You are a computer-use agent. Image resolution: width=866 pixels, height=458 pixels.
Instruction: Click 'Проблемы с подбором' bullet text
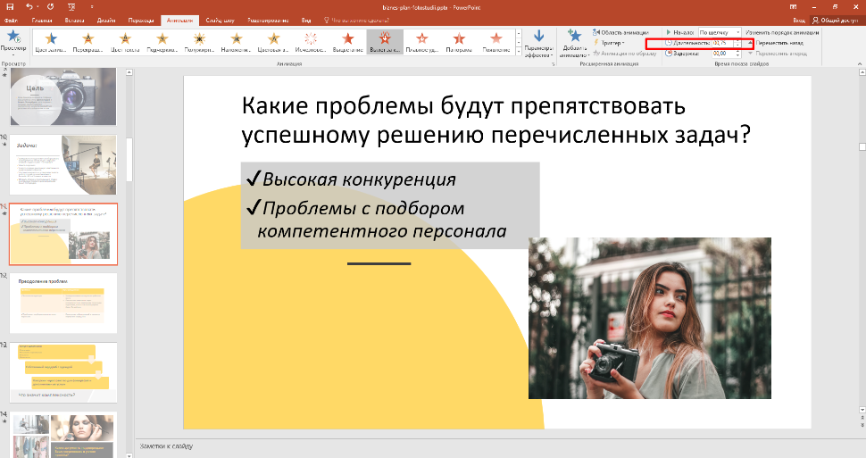coord(363,208)
